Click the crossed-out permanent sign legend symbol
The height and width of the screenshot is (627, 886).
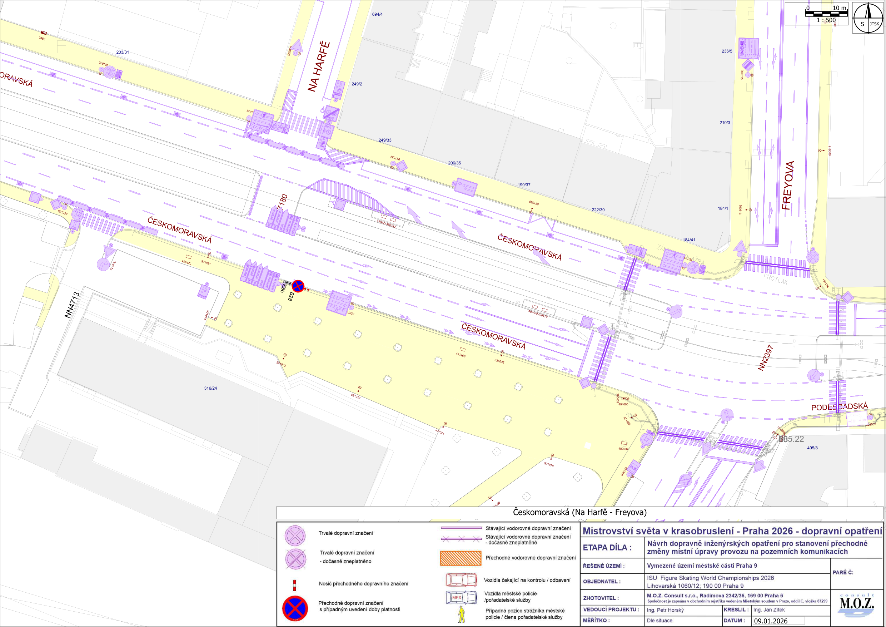pyautogui.click(x=295, y=559)
